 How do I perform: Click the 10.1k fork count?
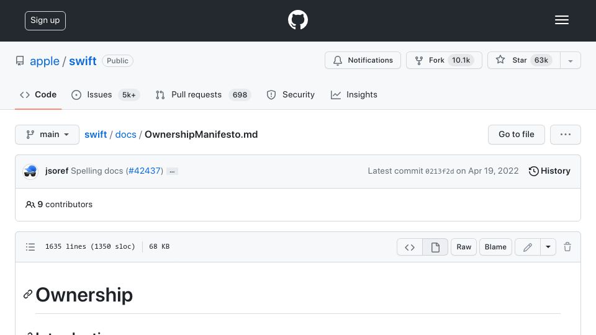click(461, 60)
